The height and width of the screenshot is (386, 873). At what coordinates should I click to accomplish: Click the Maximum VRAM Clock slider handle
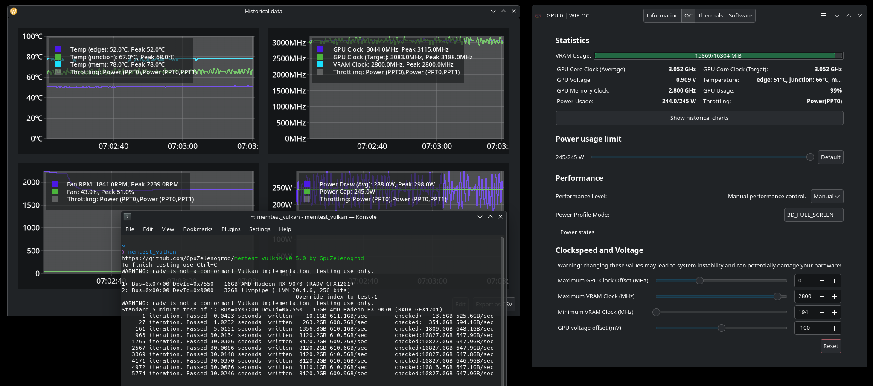pos(777,296)
